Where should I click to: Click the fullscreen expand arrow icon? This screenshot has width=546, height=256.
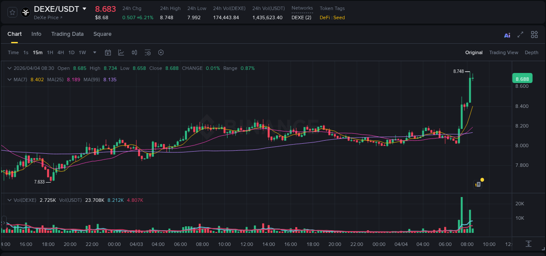(x=521, y=35)
